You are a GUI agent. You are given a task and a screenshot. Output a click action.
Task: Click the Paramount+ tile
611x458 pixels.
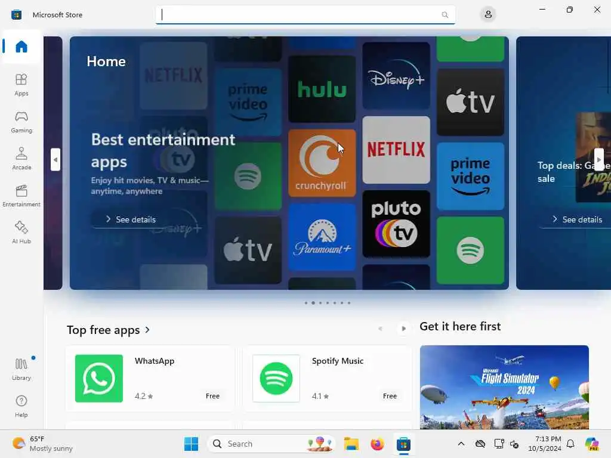tap(322, 237)
